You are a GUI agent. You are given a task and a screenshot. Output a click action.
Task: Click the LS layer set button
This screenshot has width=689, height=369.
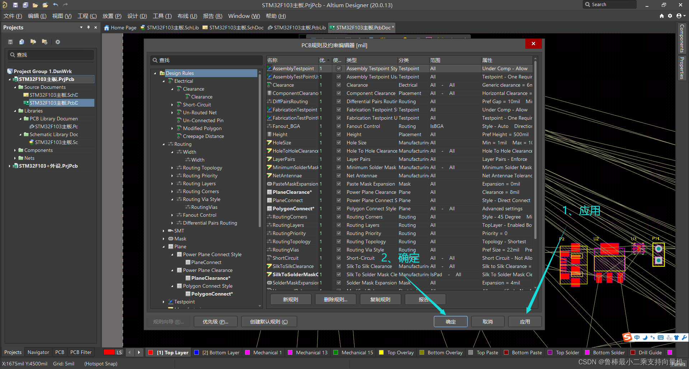(119, 353)
